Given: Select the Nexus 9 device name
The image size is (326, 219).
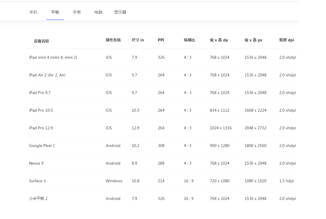Looking at the screenshot, I should pyautogui.click(x=36, y=163).
